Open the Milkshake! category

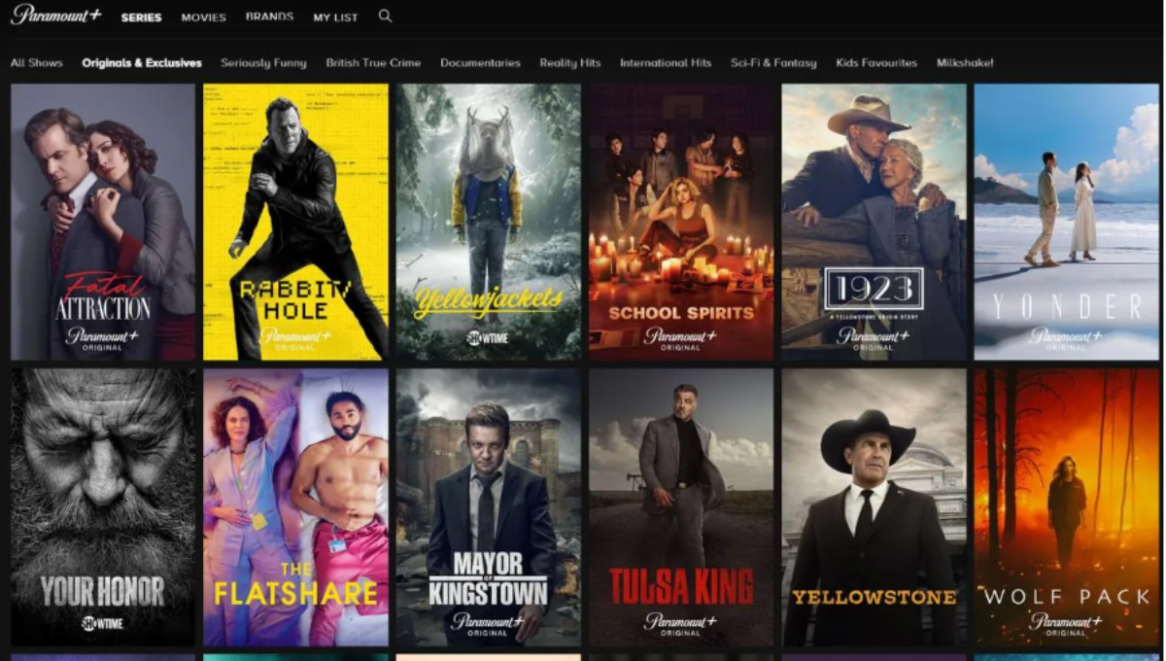[x=965, y=63]
